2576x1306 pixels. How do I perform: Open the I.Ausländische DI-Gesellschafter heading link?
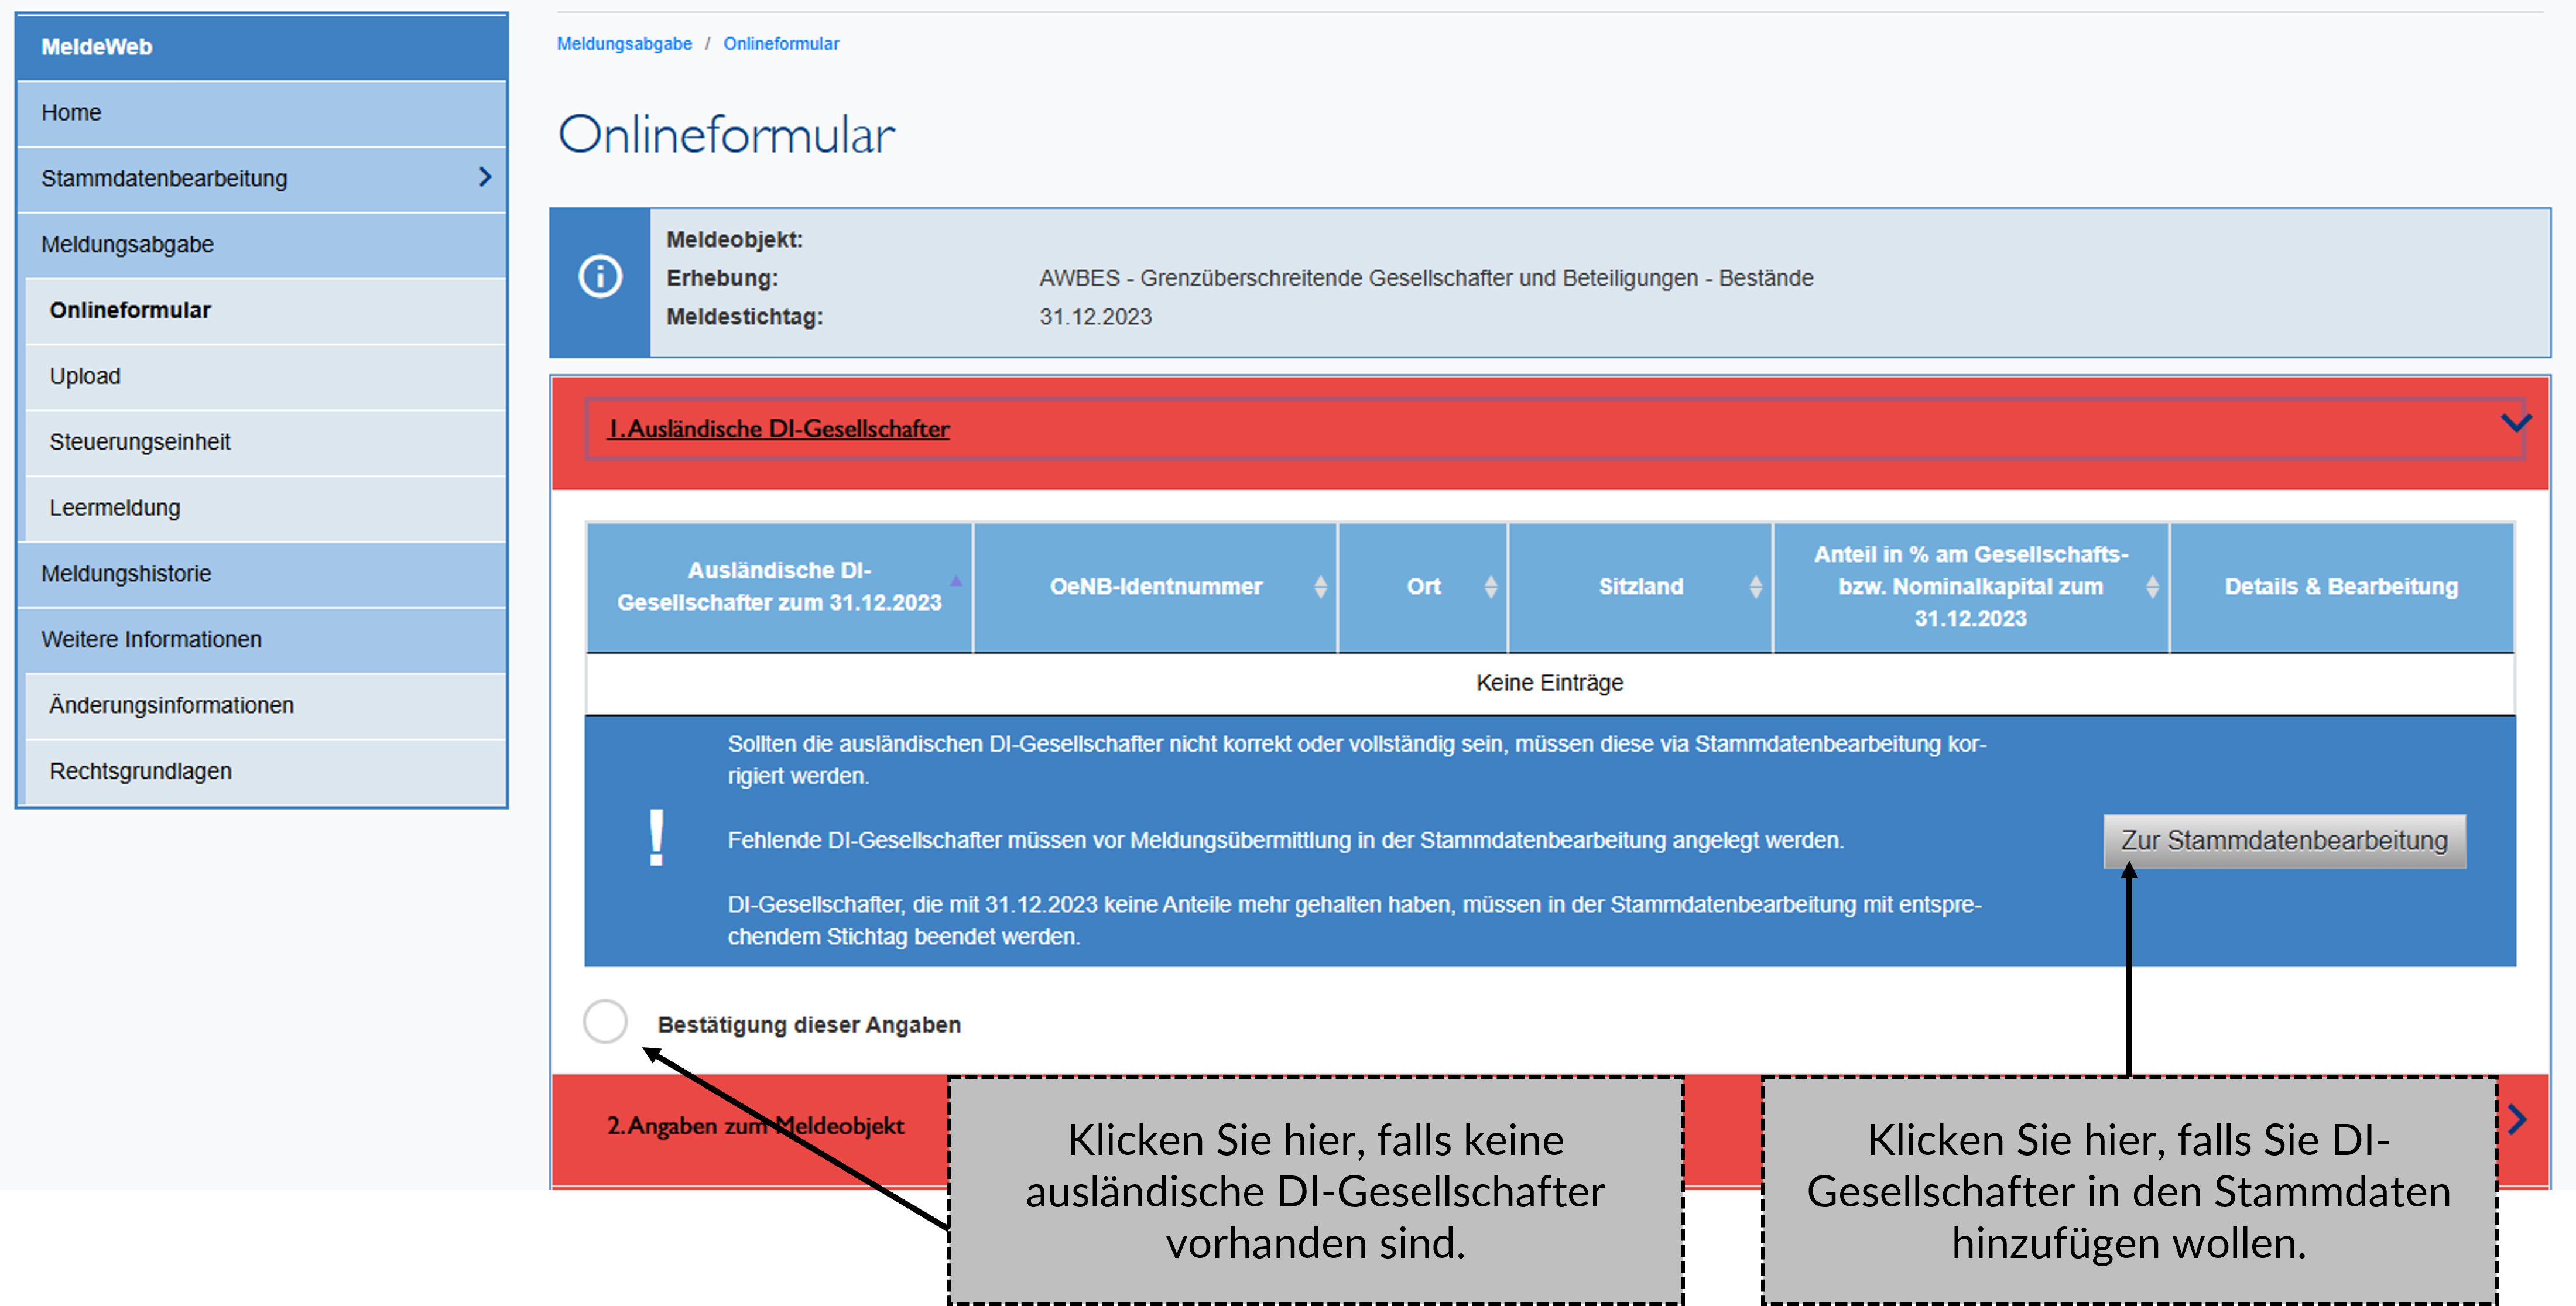[778, 429]
